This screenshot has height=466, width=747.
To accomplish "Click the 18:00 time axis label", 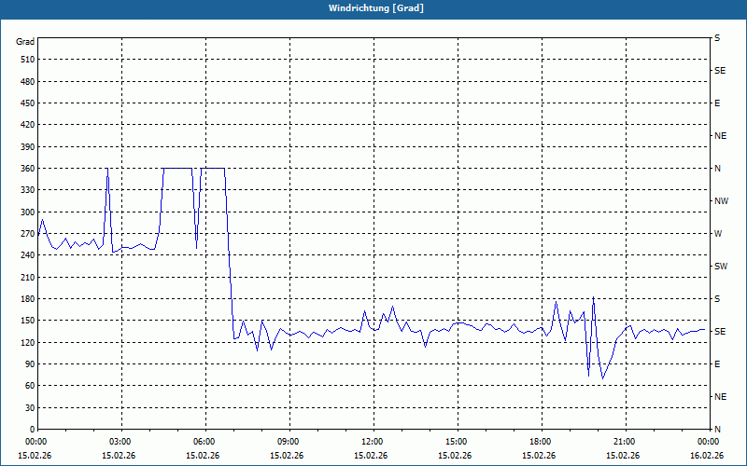I will point(540,442).
